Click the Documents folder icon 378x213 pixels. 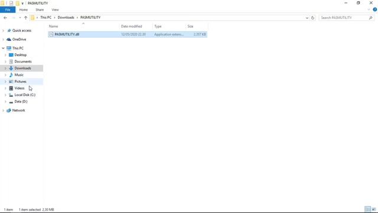click(x=11, y=62)
